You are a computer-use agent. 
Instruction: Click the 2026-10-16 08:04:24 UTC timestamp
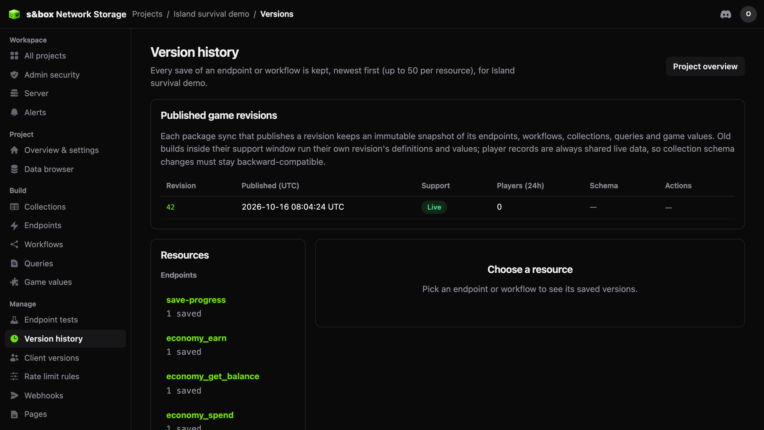(293, 207)
